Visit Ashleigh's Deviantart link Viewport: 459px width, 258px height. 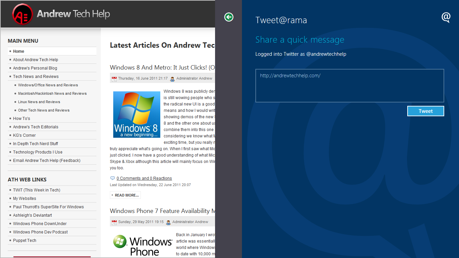[x=33, y=215]
